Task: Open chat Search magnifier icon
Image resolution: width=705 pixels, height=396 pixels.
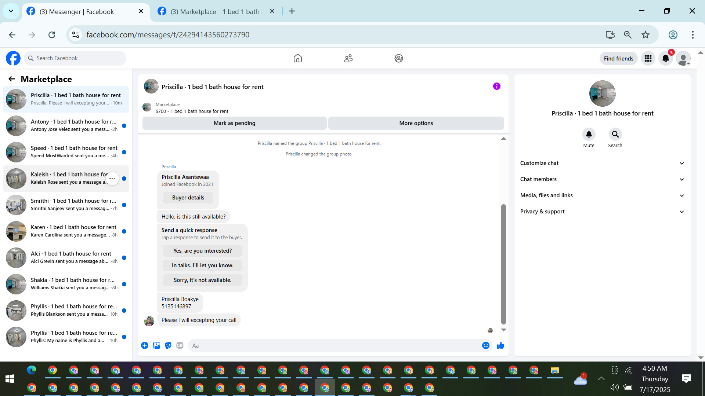Action: (x=615, y=135)
